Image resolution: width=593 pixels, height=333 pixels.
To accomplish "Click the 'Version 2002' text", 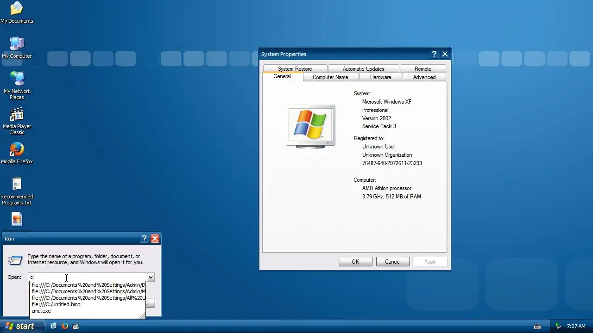I will 377,118.
